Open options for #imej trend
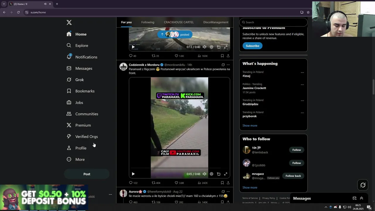375x211 pixels. 302,72
